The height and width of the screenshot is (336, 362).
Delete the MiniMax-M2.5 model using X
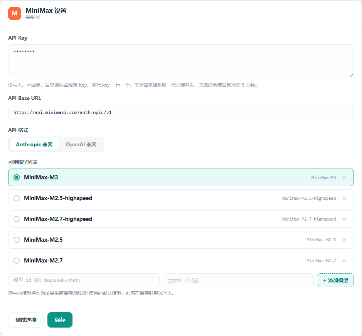point(344,240)
